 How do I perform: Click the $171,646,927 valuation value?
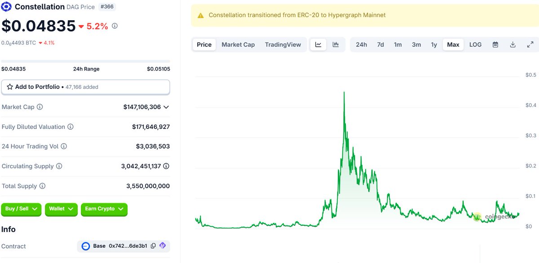tap(151, 127)
